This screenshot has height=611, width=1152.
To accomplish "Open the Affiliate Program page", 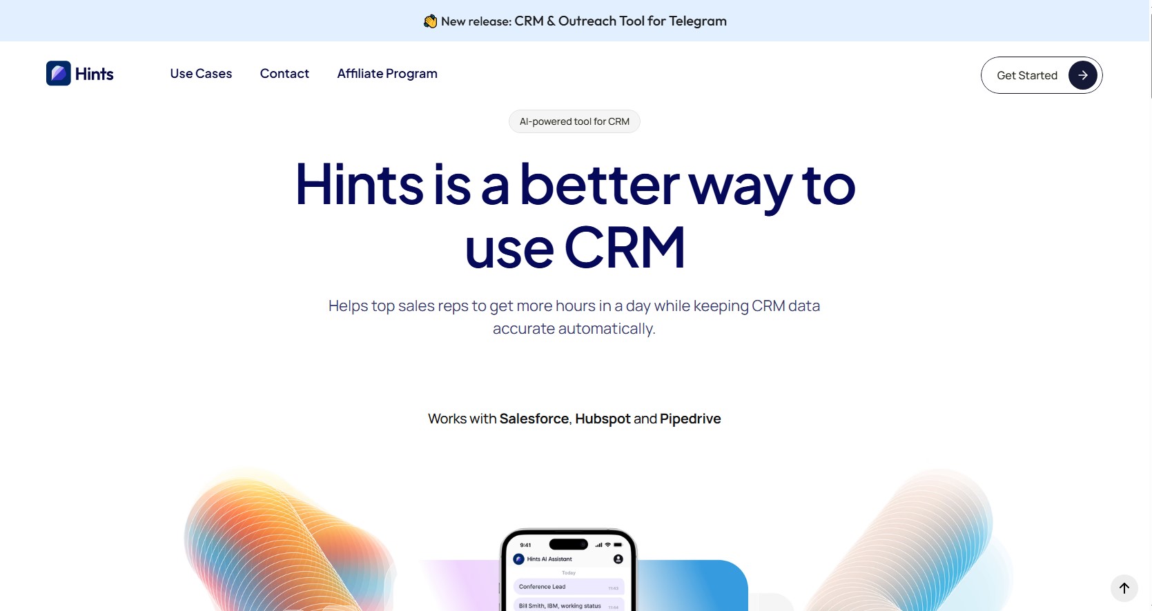I will [x=387, y=74].
